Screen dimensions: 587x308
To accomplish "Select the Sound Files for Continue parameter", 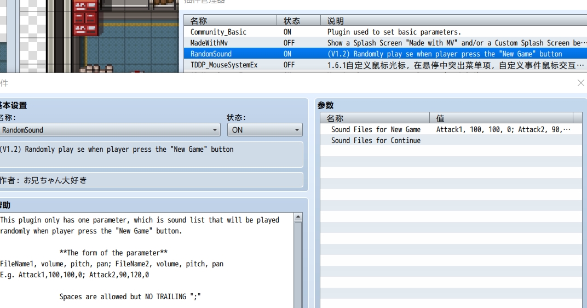I will 376,140.
